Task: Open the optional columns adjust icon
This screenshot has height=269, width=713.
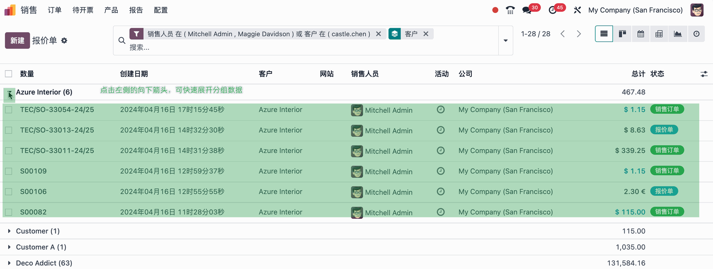Action: pos(704,74)
